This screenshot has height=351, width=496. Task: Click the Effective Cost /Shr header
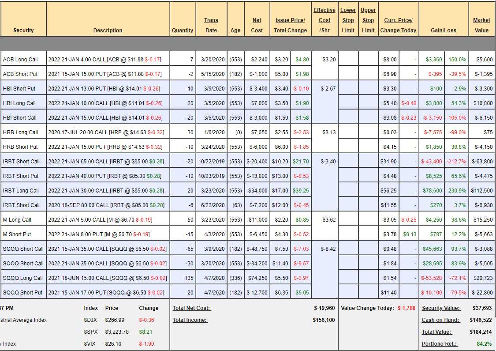coord(324,20)
